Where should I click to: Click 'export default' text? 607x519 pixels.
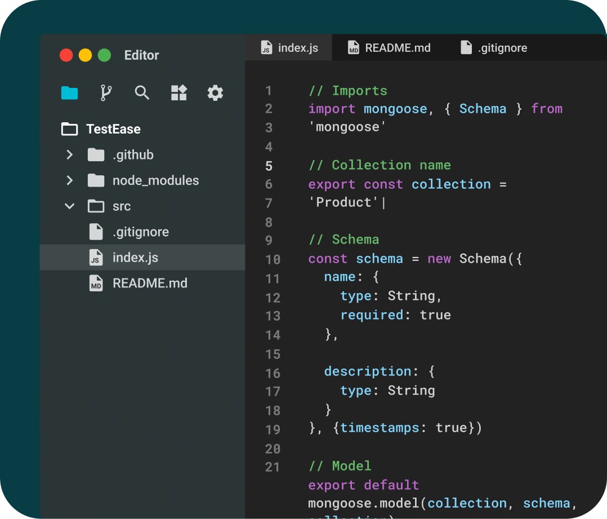(x=364, y=485)
